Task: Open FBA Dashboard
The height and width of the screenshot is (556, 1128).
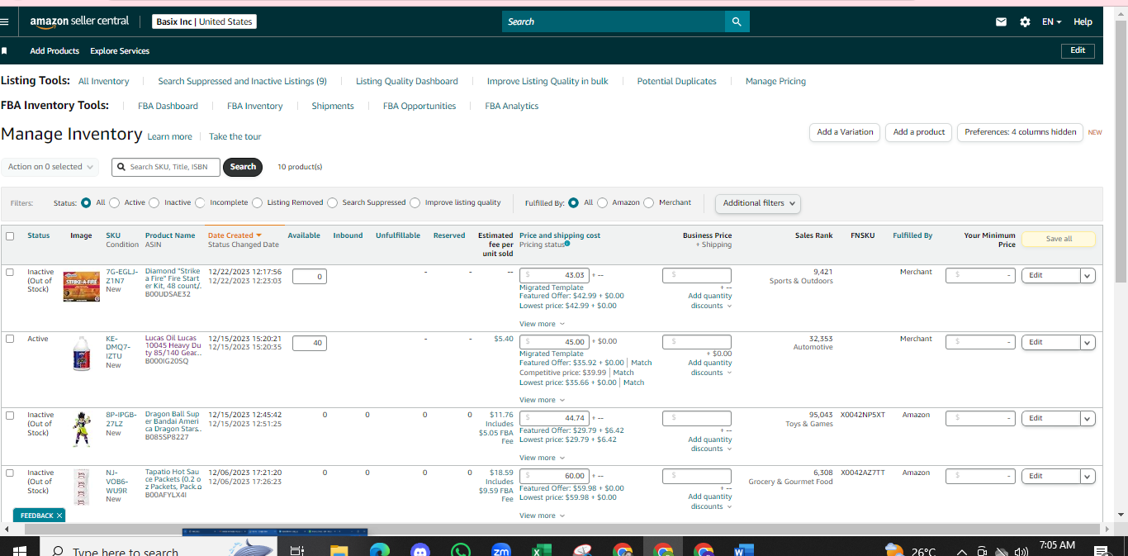Action: pos(168,107)
